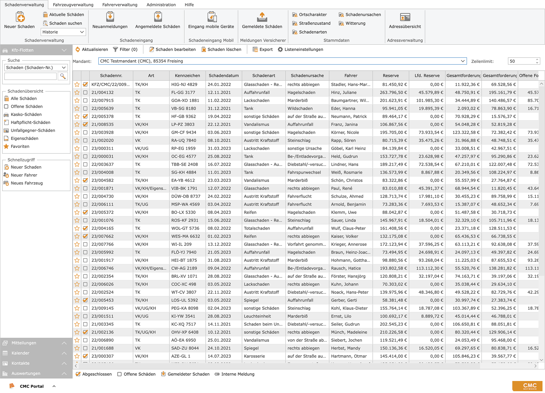Toggle checkbox for claim 21/002136
This screenshot has height=393, width=545.
85,332
